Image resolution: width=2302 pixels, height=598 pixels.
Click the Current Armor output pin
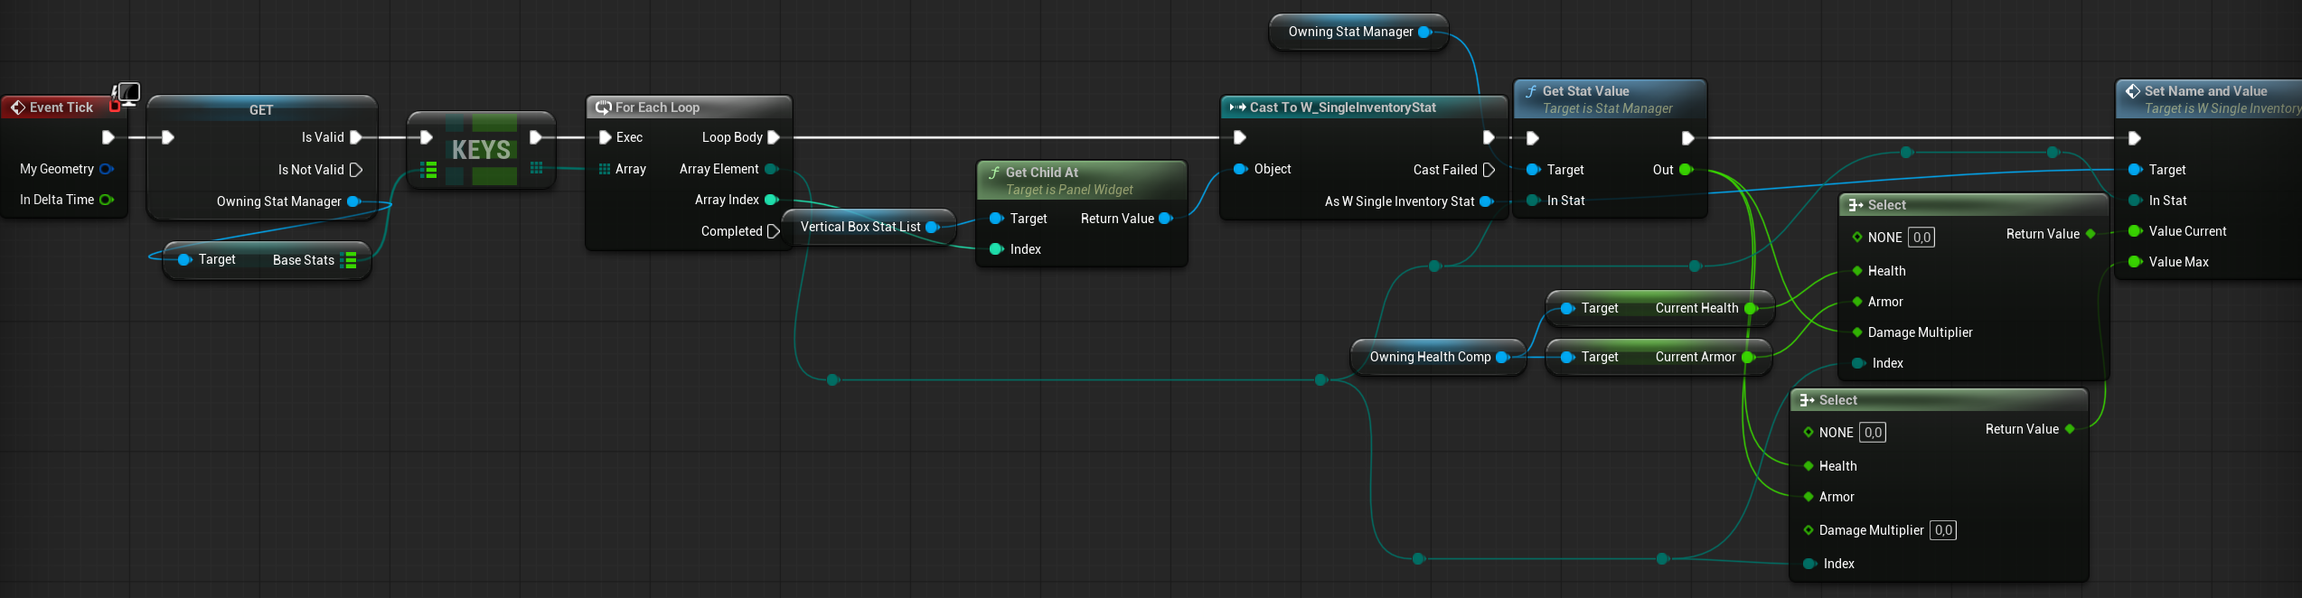(1748, 357)
